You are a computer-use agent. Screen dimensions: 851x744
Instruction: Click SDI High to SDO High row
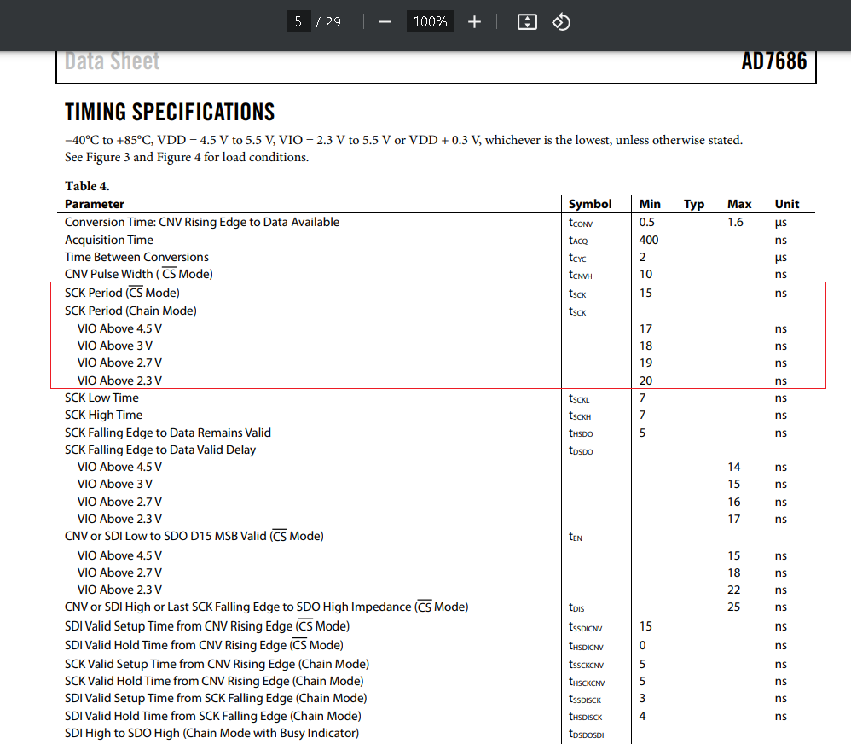(x=211, y=733)
